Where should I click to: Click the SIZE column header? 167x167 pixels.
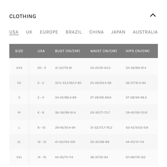point(19,51)
